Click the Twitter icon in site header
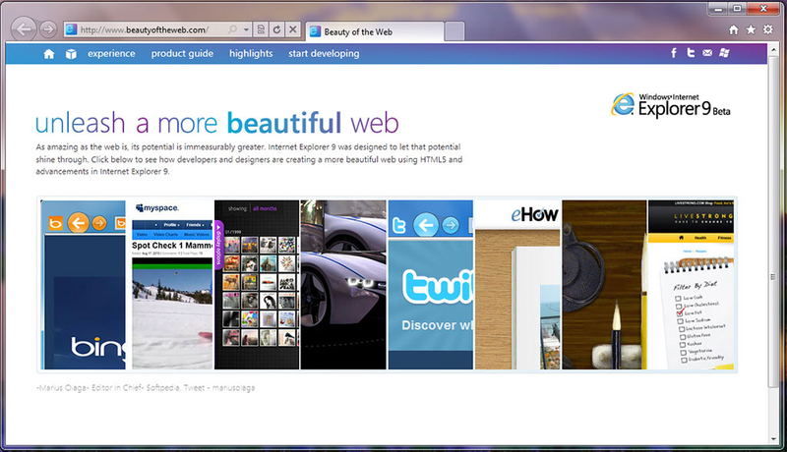Screen dimensions: 787x452 tap(691, 53)
